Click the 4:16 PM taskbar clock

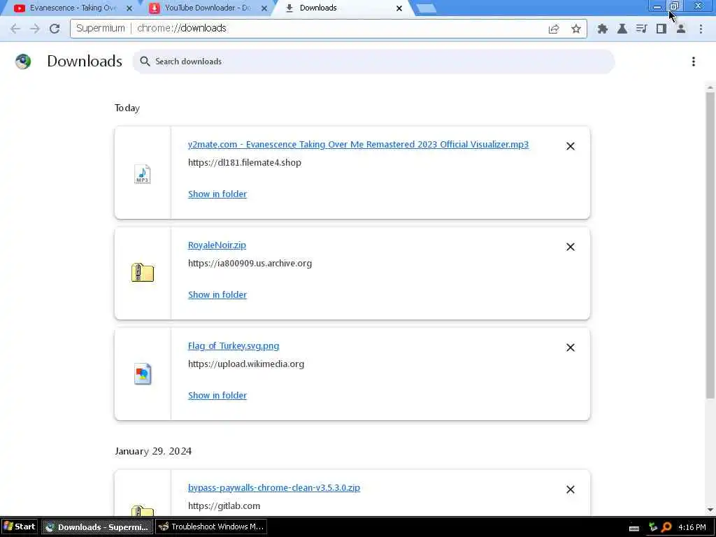tap(692, 527)
